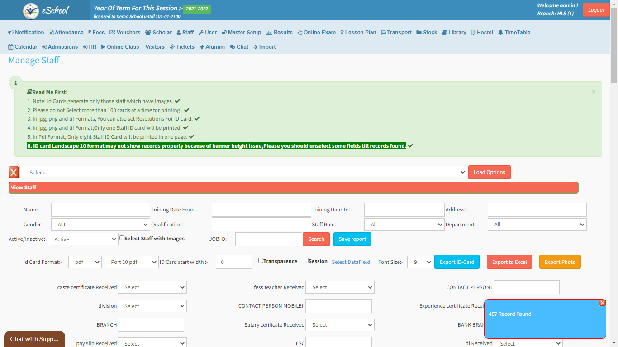Click the JOB ID input field
618x347 pixels.
point(268,239)
